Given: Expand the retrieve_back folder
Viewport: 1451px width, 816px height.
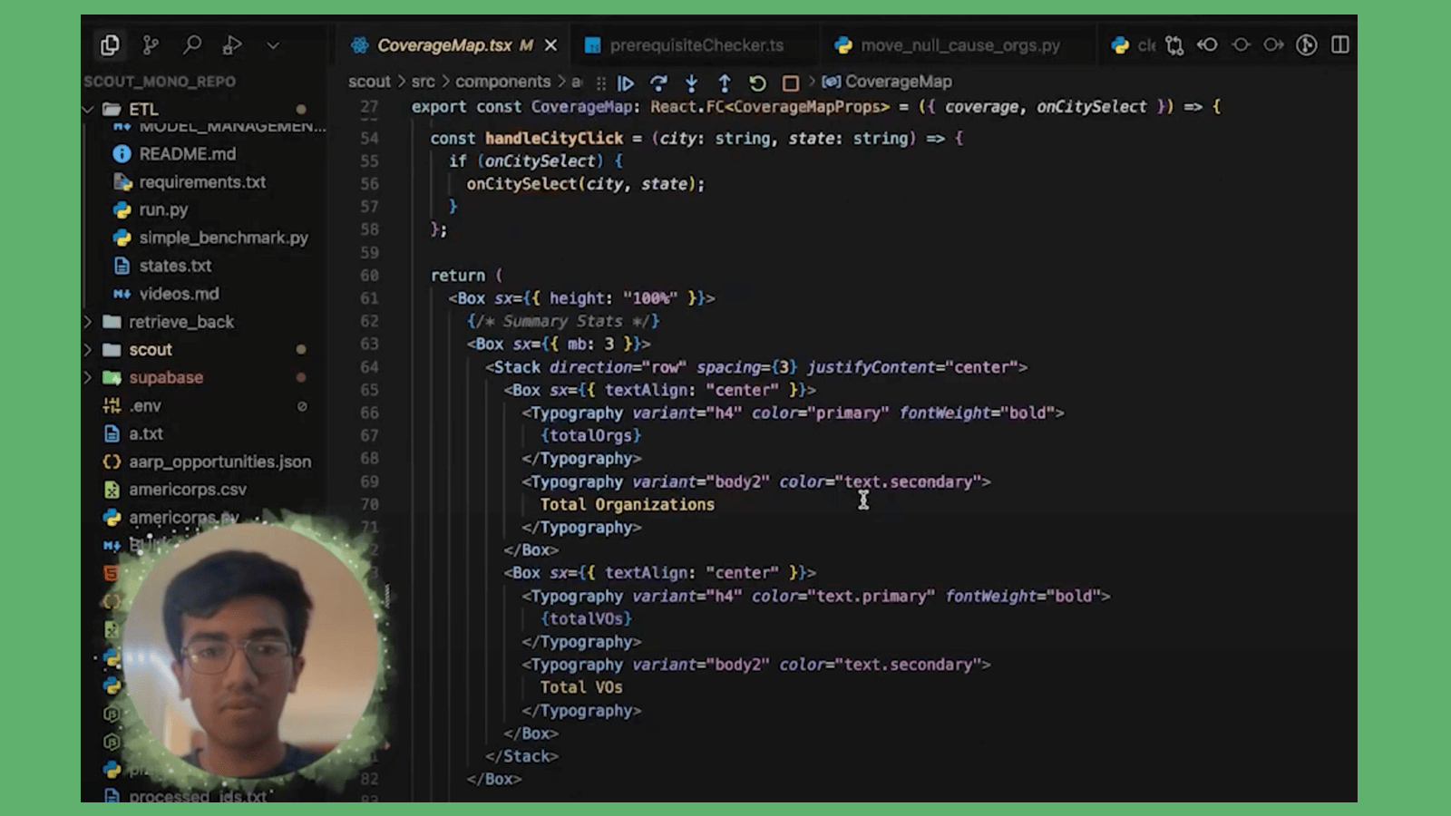Looking at the screenshot, I should (89, 322).
